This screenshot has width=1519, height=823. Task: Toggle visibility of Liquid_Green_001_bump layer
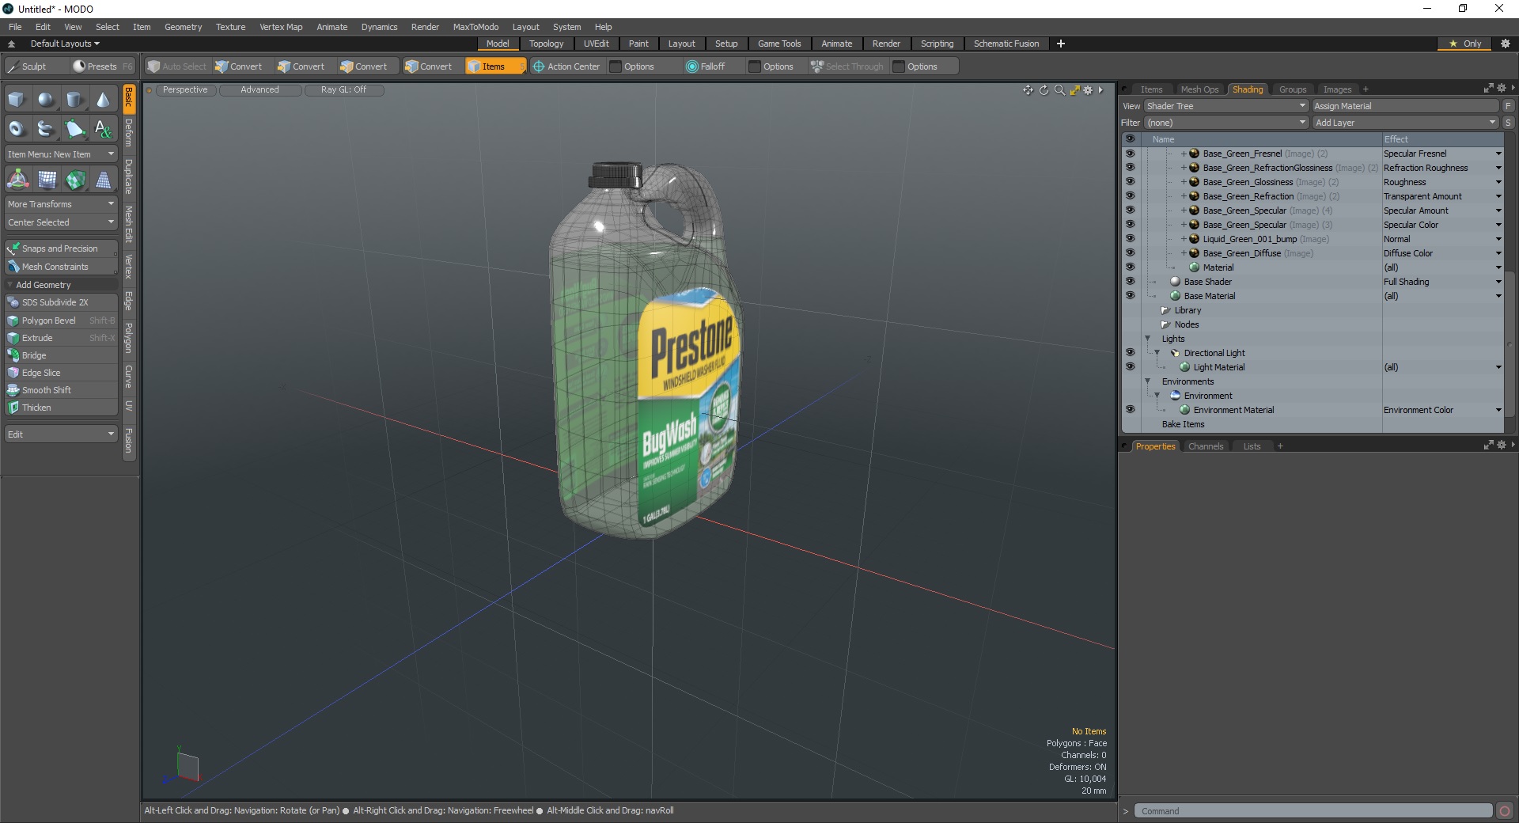[x=1130, y=239]
